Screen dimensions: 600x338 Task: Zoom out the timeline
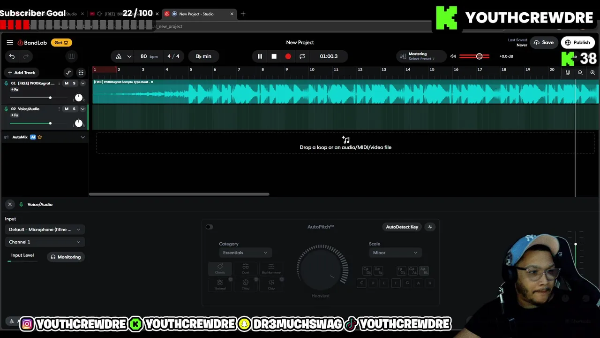pos(580,73)
